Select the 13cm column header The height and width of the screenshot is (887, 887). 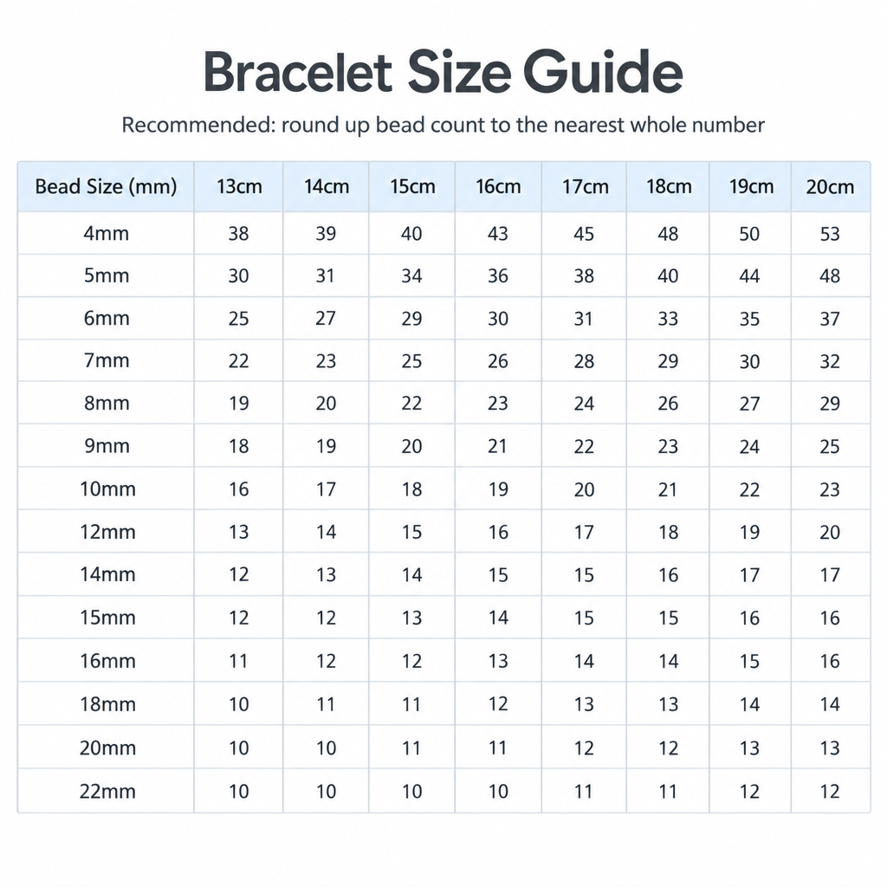click(x=239, y=187)
